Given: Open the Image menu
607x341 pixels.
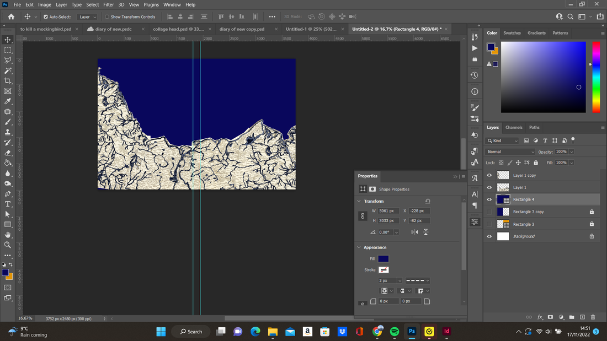Looking at the screenshot, I should point(45,4).
